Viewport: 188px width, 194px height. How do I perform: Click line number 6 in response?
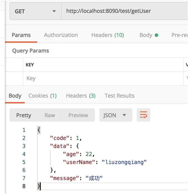click(x=24, y=170)
